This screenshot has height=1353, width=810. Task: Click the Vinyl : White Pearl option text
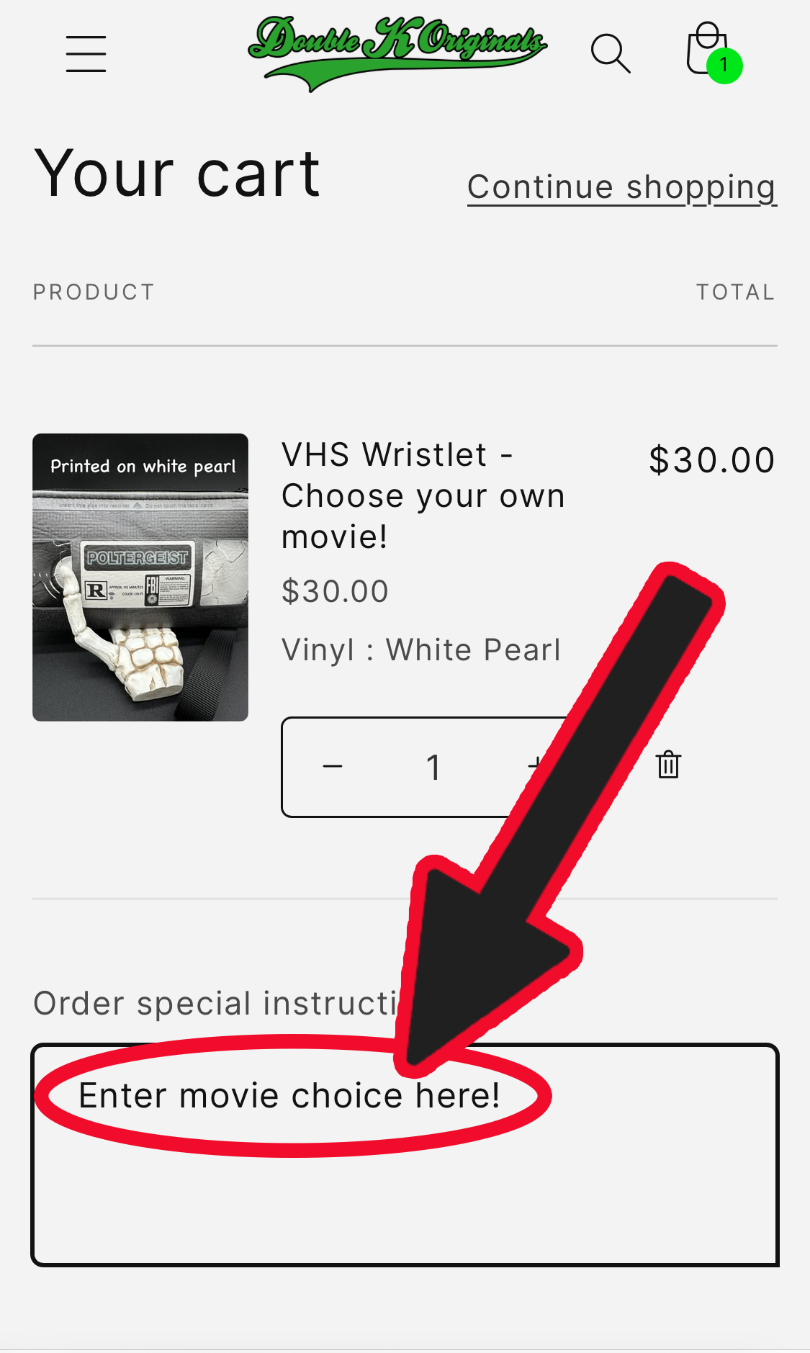421,649
